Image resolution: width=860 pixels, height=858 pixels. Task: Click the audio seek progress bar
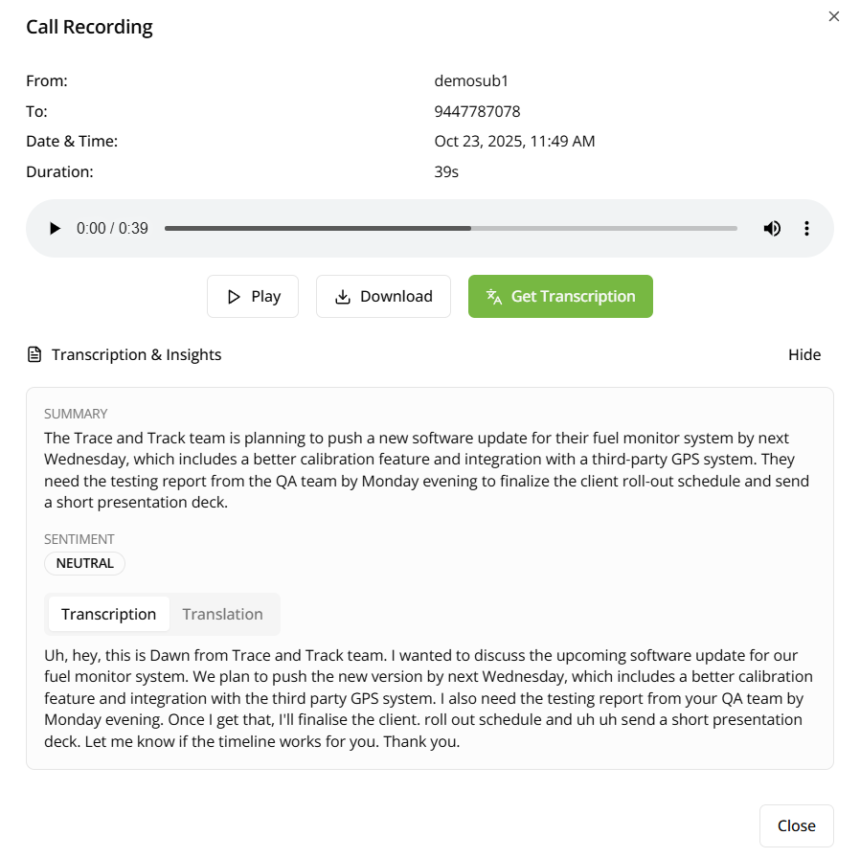(450, 229)
